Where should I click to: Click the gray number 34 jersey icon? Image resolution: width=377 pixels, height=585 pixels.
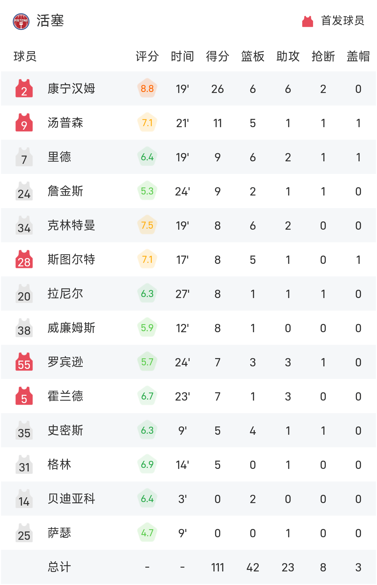click(24, 225)
